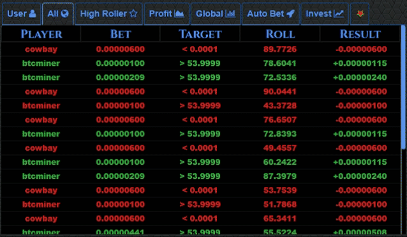
Task: Click the star icon on High Roller tab
Action: point(133,14)
